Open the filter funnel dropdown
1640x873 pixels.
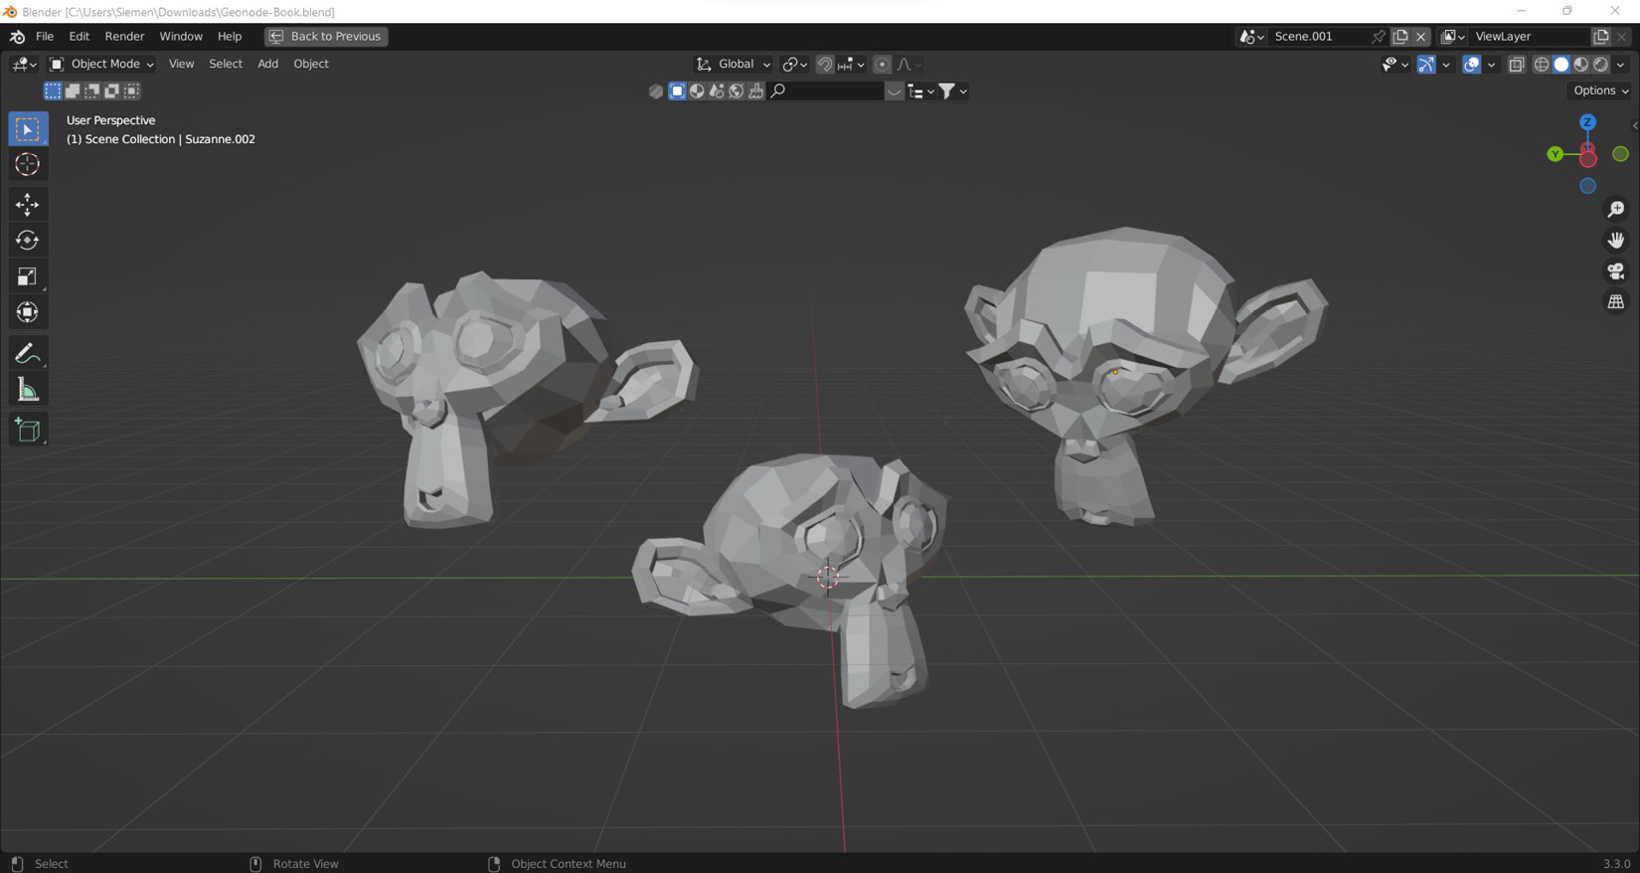click(x=953, y=90)
